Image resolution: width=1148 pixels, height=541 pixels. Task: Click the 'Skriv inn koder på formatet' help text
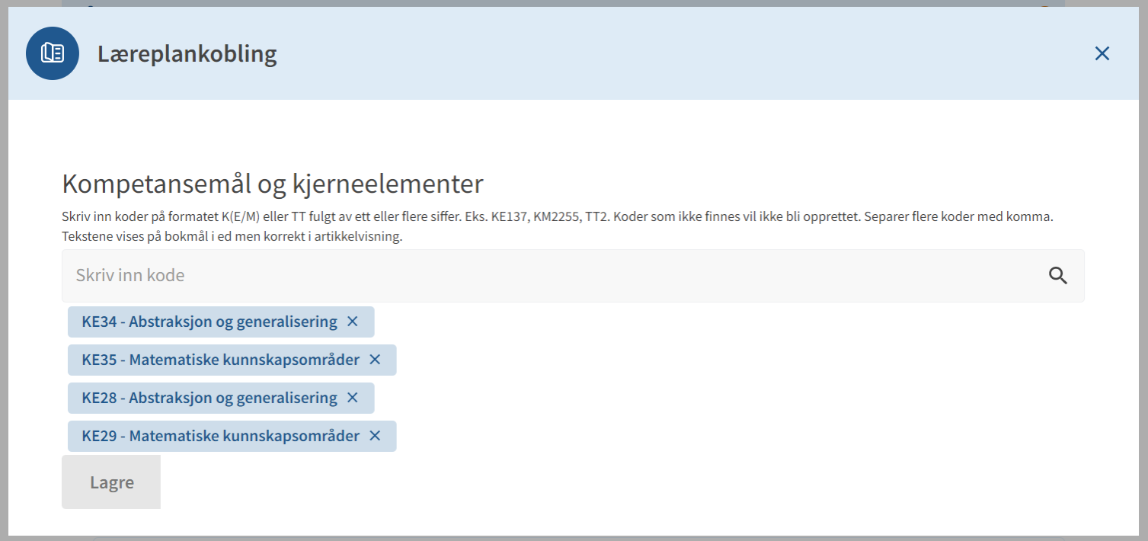pos(557,216)
